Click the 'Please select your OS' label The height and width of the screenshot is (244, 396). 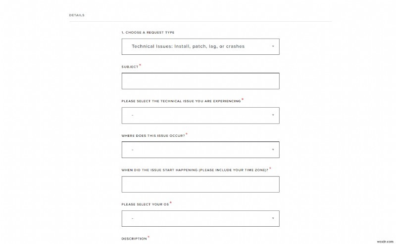145,204
